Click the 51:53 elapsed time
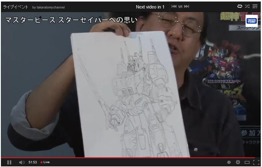262x167 pixels. tap(33, 162)
